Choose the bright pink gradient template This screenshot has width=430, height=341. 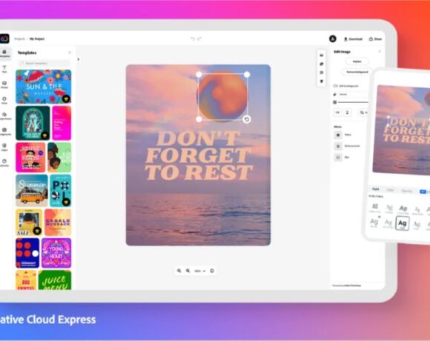pos(62,123)
